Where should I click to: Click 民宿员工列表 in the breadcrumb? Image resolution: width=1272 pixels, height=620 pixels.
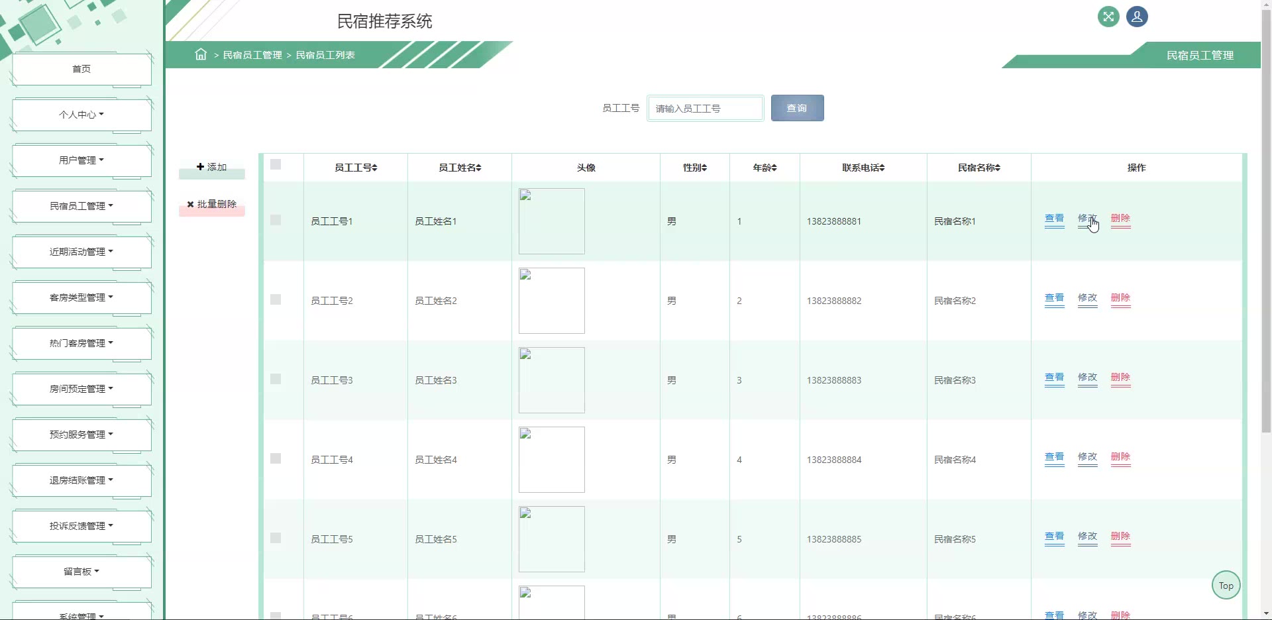(x=325, y=55)
